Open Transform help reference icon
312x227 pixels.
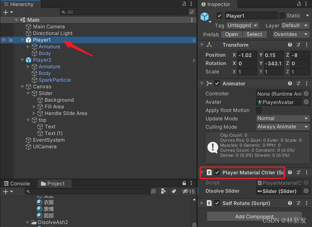(290, 45)
